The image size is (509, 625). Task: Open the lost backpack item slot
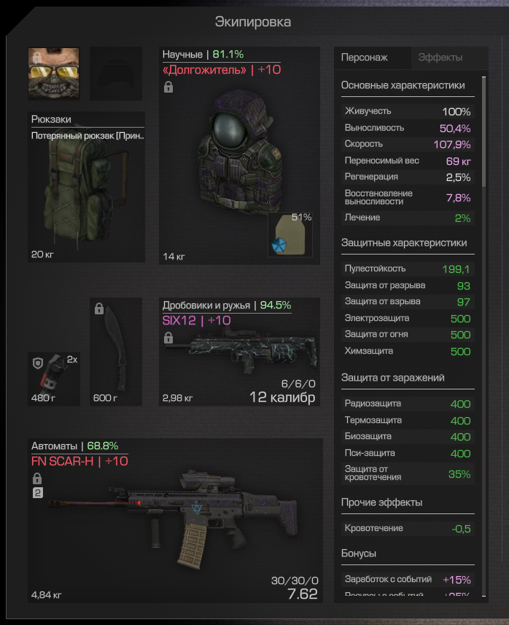pos(86,187)
